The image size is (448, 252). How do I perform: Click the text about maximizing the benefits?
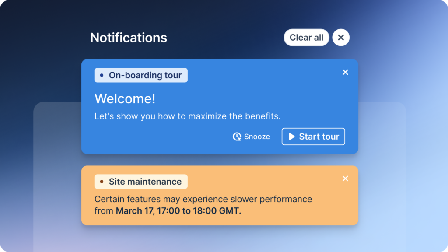[187, 116]
